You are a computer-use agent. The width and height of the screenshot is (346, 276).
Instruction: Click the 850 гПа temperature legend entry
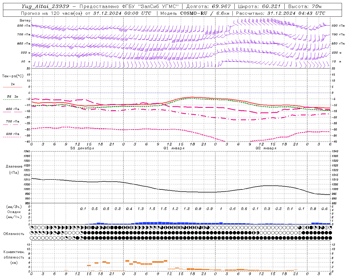(13, 109)
